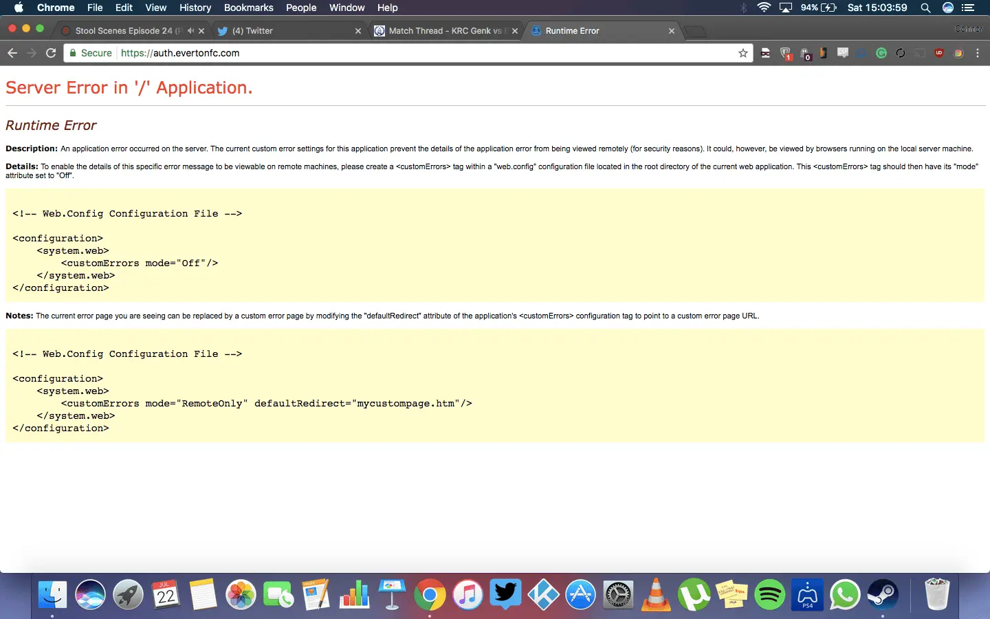Open the battery status menu showing 94%
Screen dimensions: 990x619
(818, 8)
